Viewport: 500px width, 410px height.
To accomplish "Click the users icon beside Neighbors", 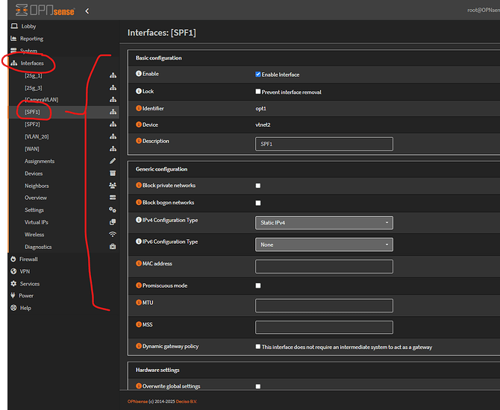I will [113, 186].
